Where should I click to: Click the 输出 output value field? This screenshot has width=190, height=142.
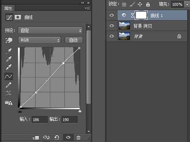[70, 119]
